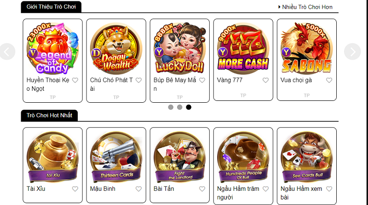Switch to the Trò Chơi Hot Nhất tab
This screenshot has width=368, height=205.
49,116
